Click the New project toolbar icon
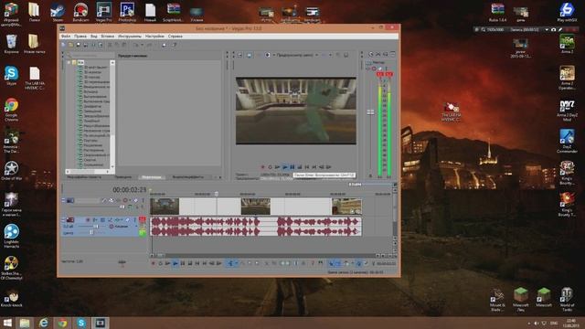The height and width of the screenshot is (329, 585). 63,45
